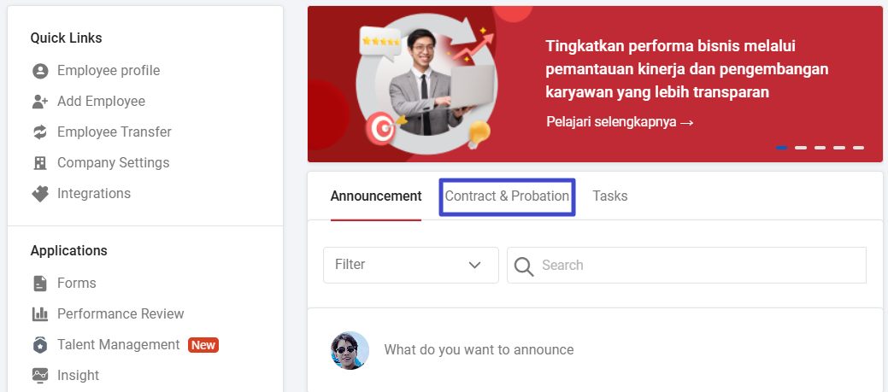Click the Integrations puzzle icon
The image size is (888, 392).
point(40,194)
